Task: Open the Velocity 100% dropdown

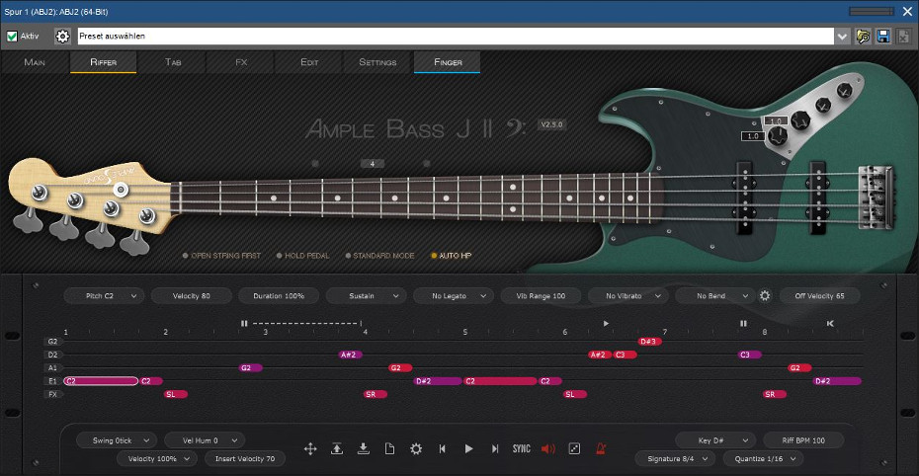Action: click(x=157, y=458)
